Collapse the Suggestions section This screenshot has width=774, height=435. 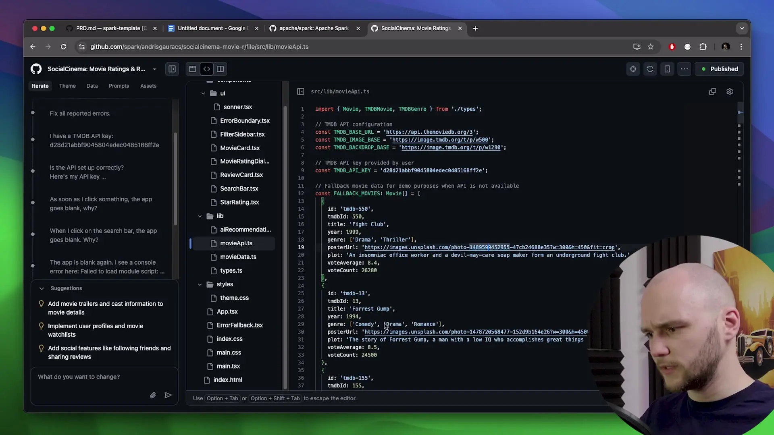[x=42, y=288]
